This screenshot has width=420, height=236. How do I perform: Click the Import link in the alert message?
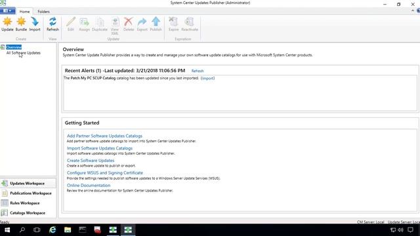[207, 78]
